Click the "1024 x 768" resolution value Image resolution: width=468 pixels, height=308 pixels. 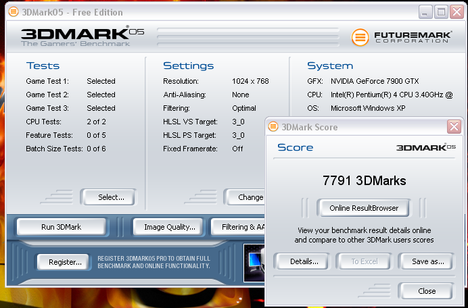pyautogui.click(x=250, y=81)
